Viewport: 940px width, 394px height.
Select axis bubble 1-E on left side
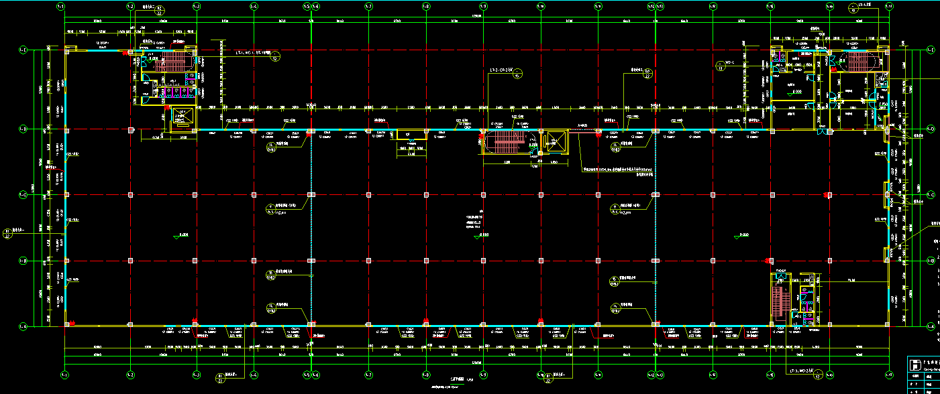(22, 50)
